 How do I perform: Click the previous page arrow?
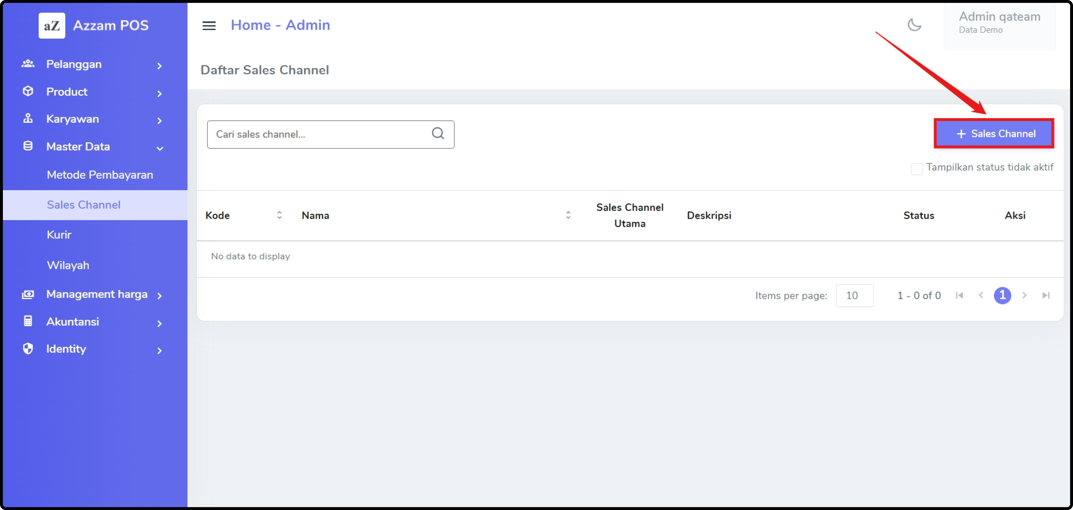(x=981, y=295)
